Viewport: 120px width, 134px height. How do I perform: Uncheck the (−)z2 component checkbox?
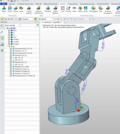click(x=9, y=37)
